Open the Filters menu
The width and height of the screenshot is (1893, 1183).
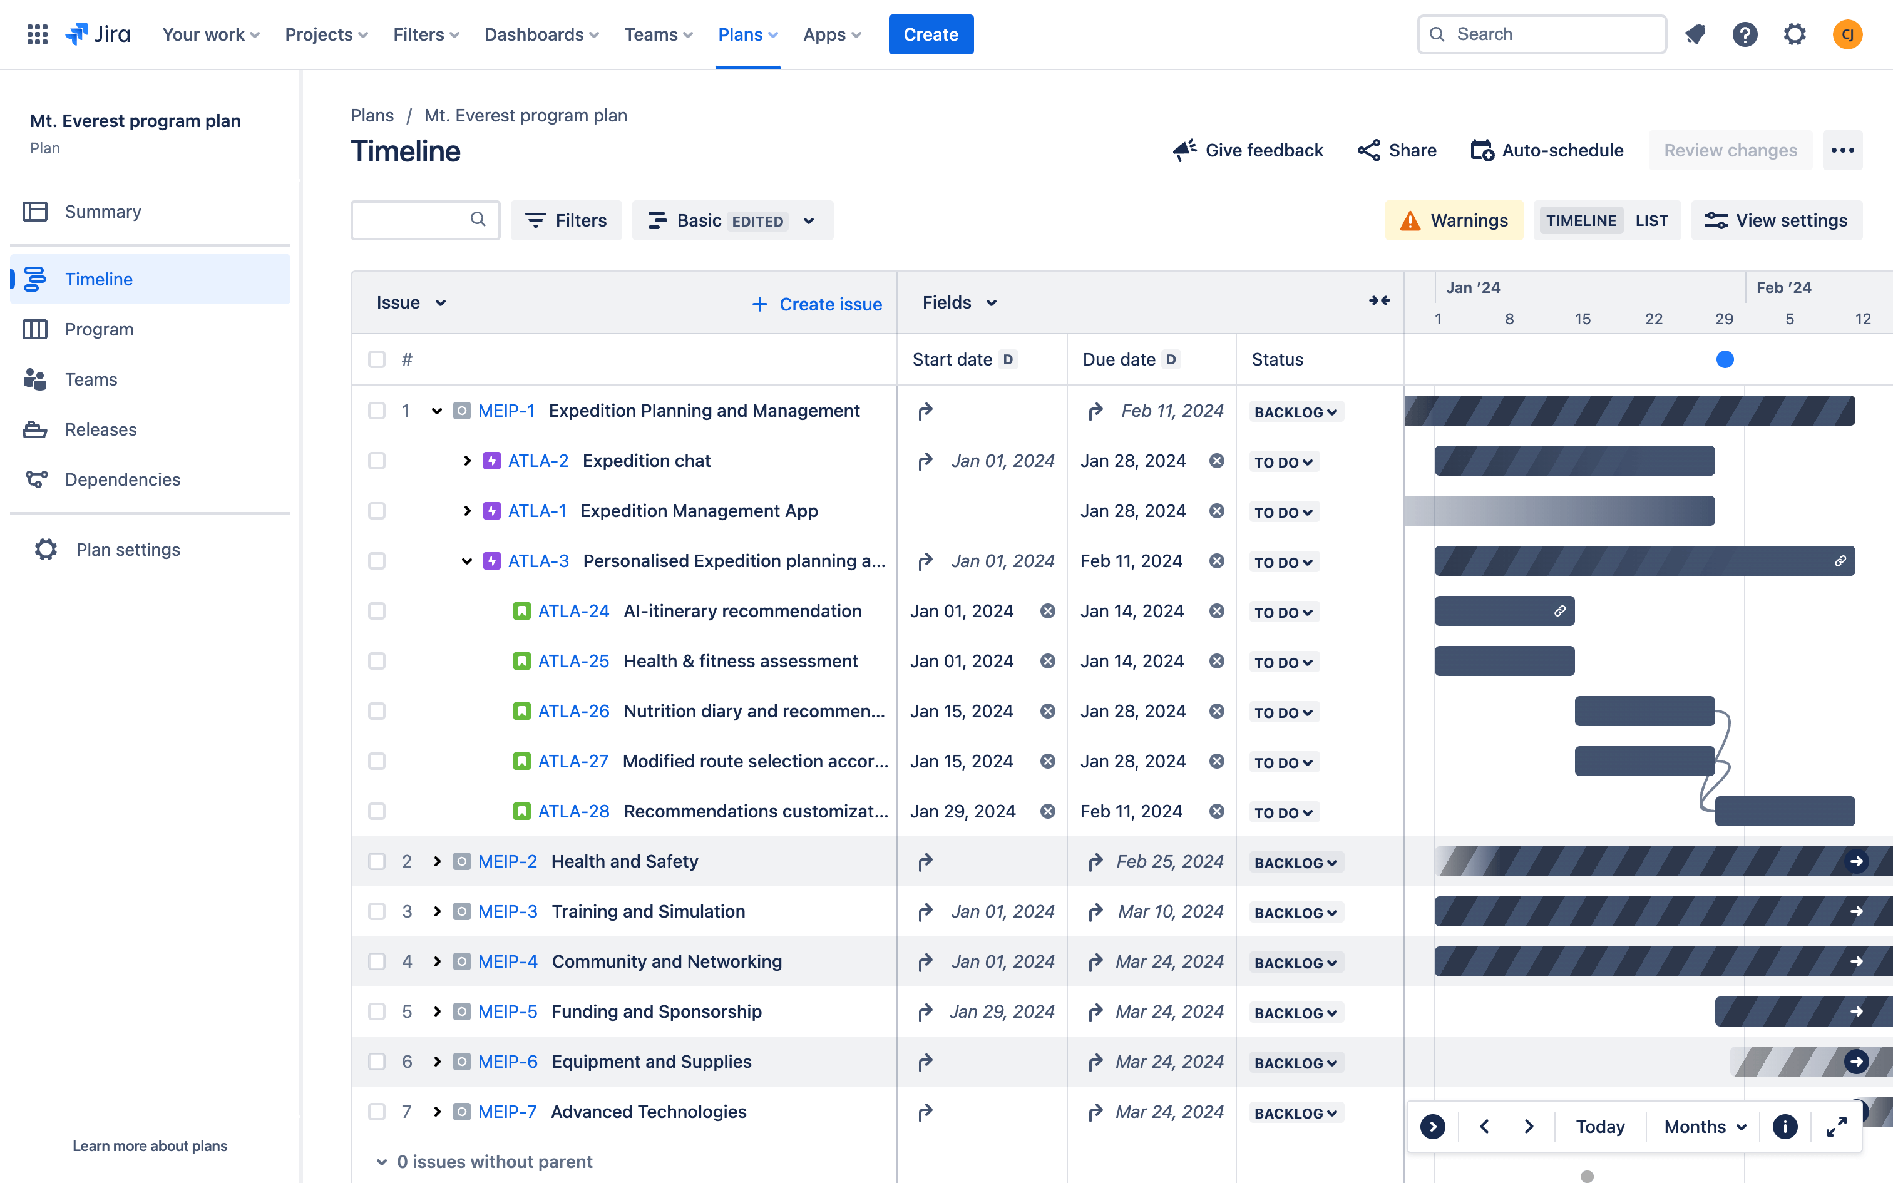[567, 220]
